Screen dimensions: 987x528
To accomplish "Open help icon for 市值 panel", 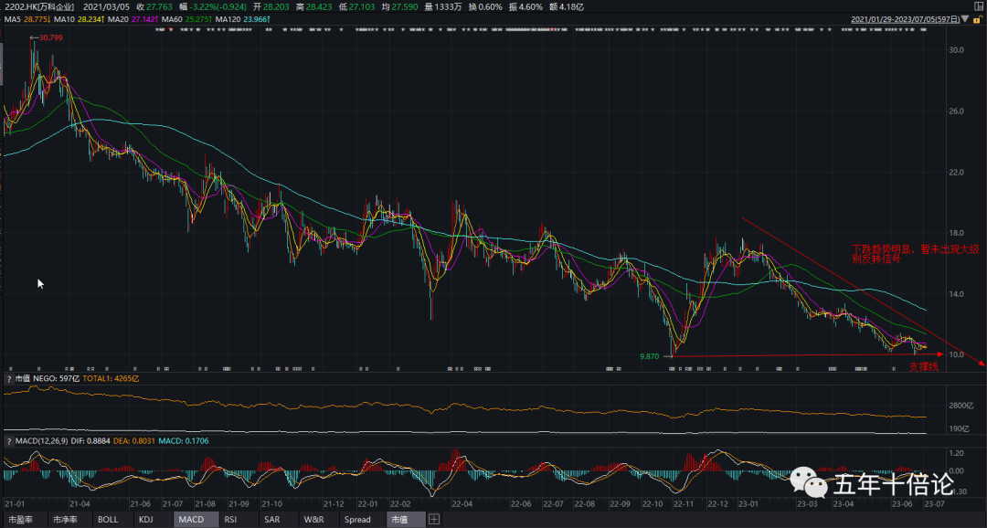I will coord(9,378).
